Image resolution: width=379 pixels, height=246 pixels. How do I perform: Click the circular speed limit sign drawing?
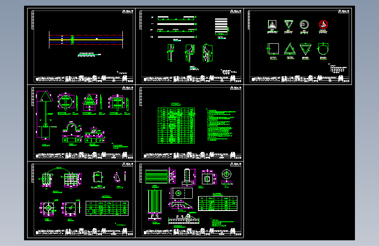pos(304,25)
